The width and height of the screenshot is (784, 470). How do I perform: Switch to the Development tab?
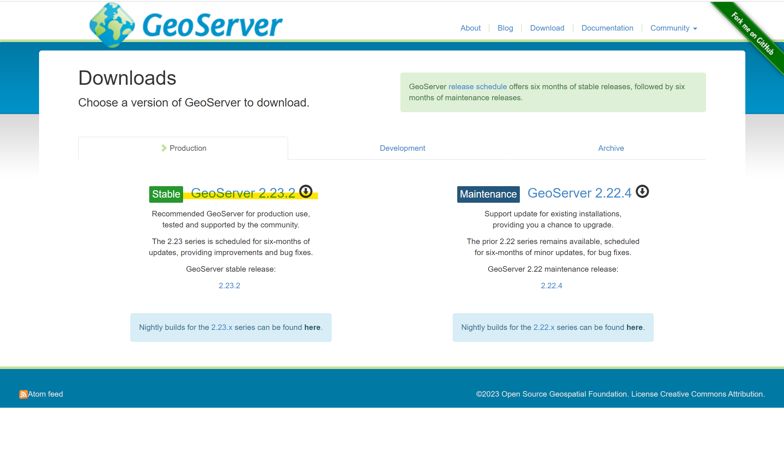click(402, 148)
